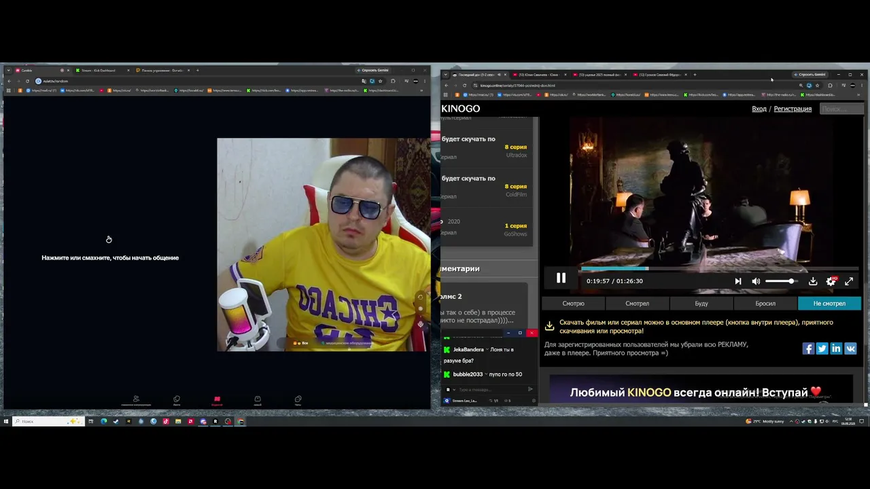Bookmark the KINOGO page with star icon

pos(817,86)
